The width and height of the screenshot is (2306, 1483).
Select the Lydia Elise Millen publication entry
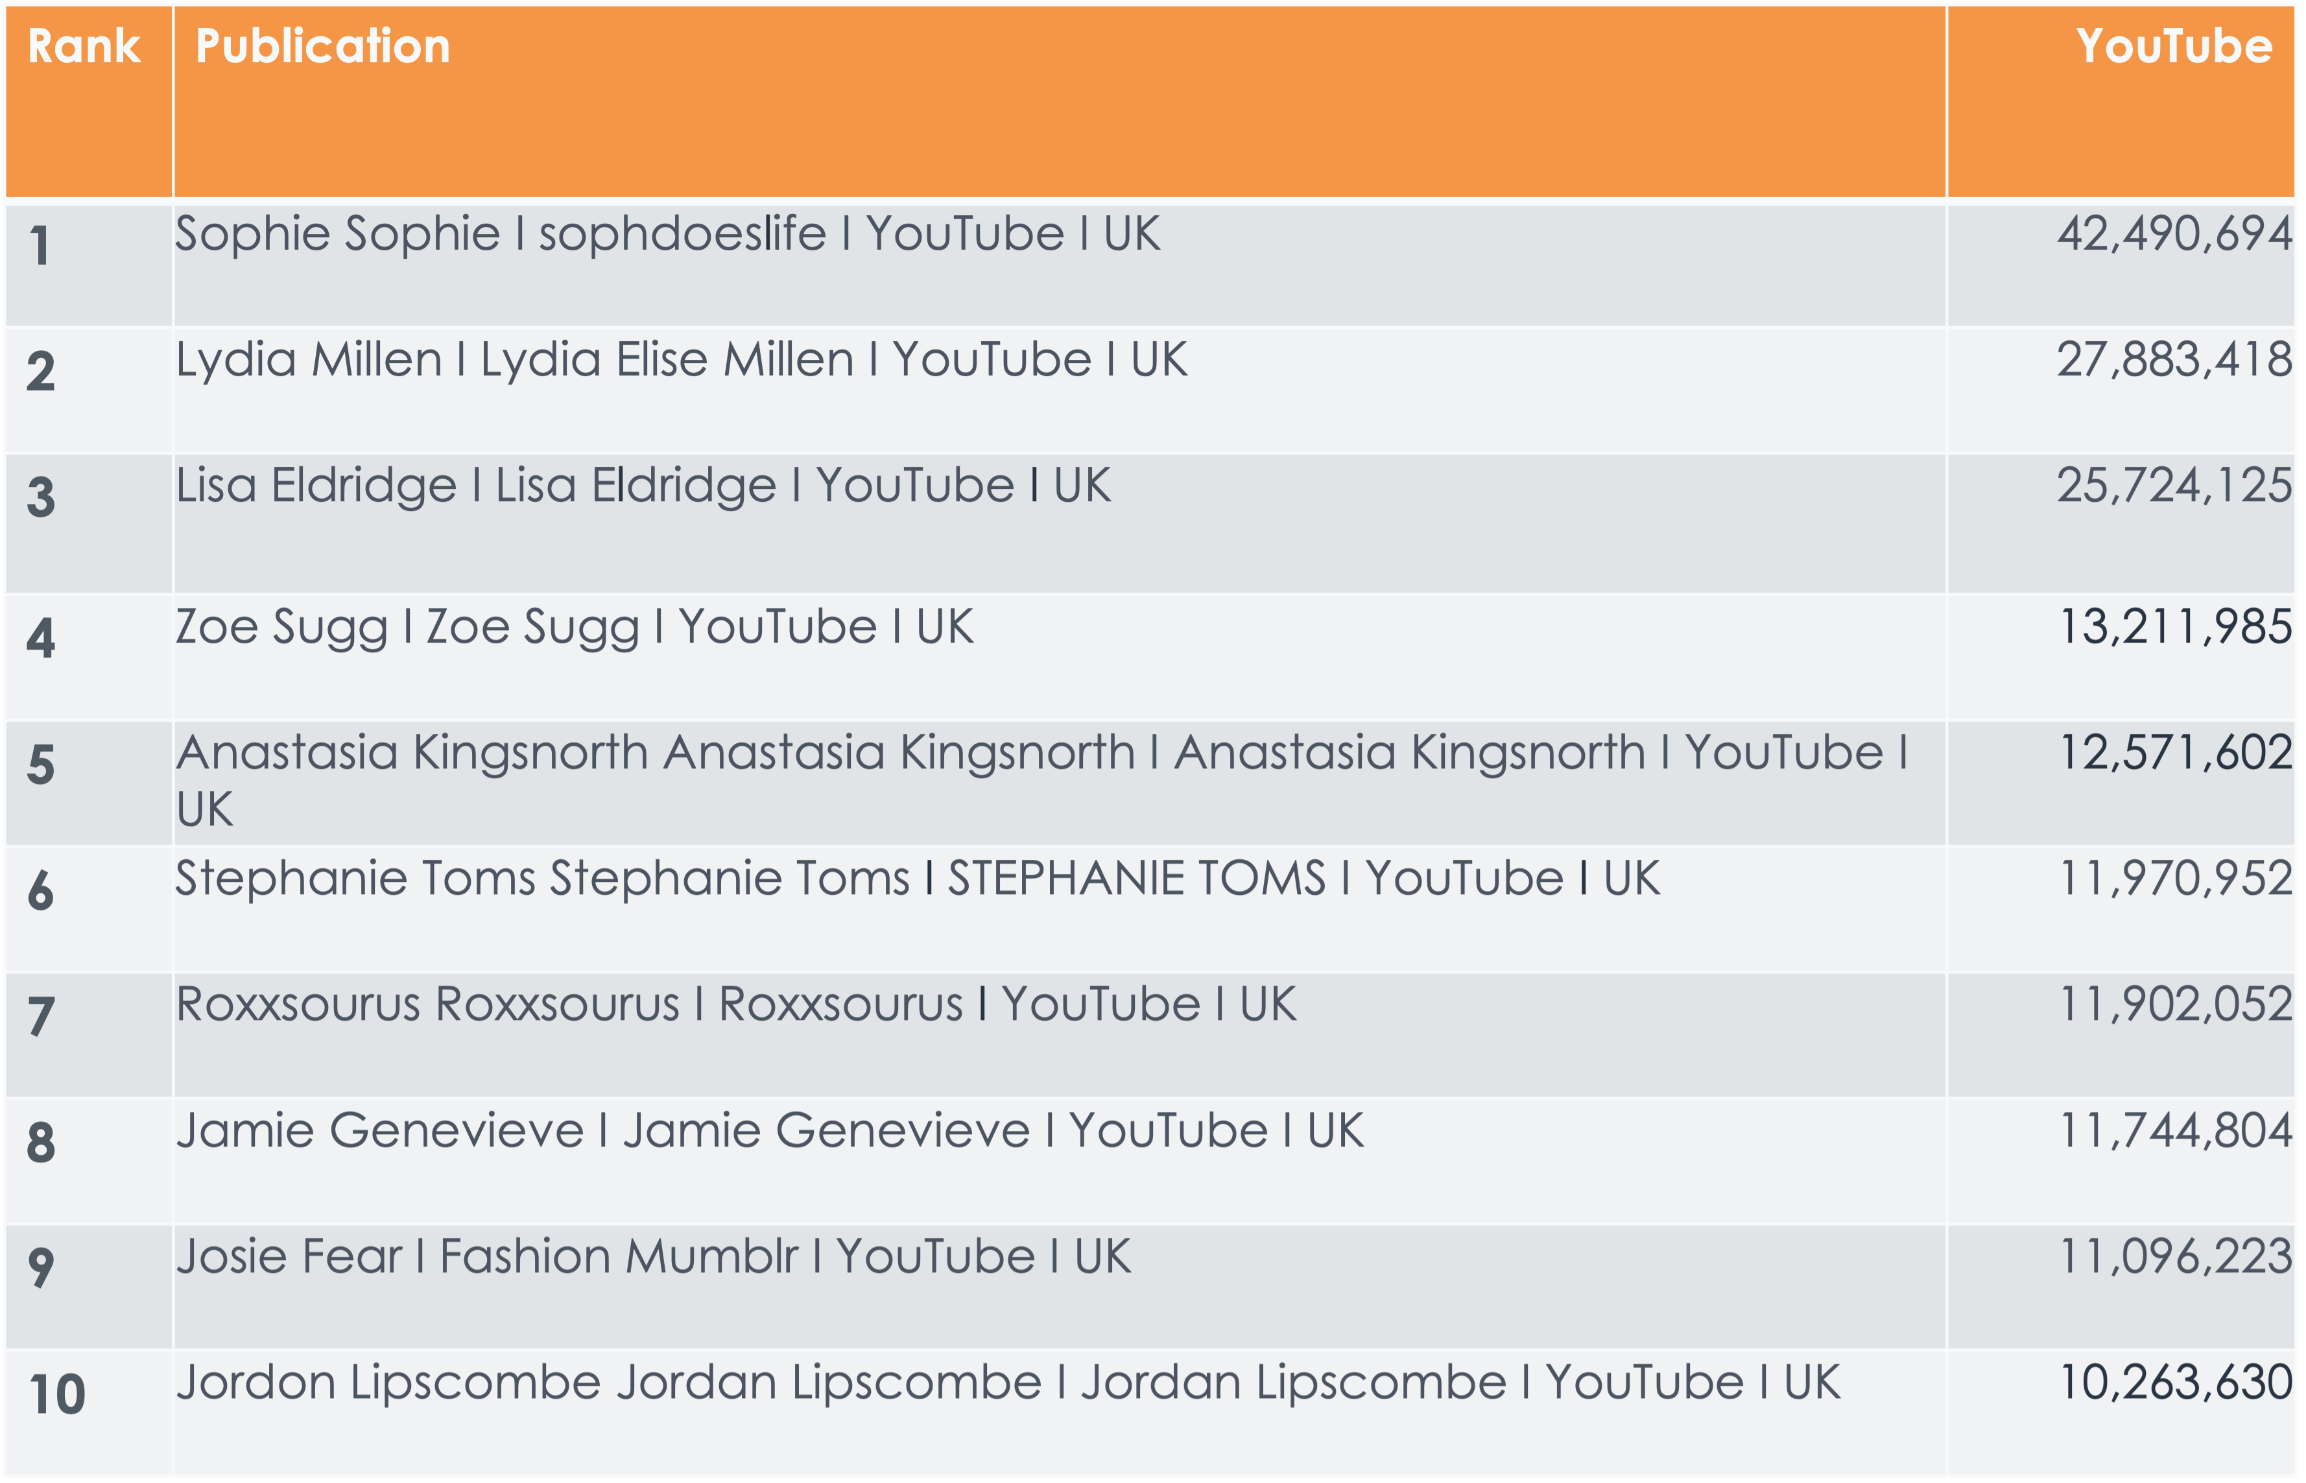681,360
